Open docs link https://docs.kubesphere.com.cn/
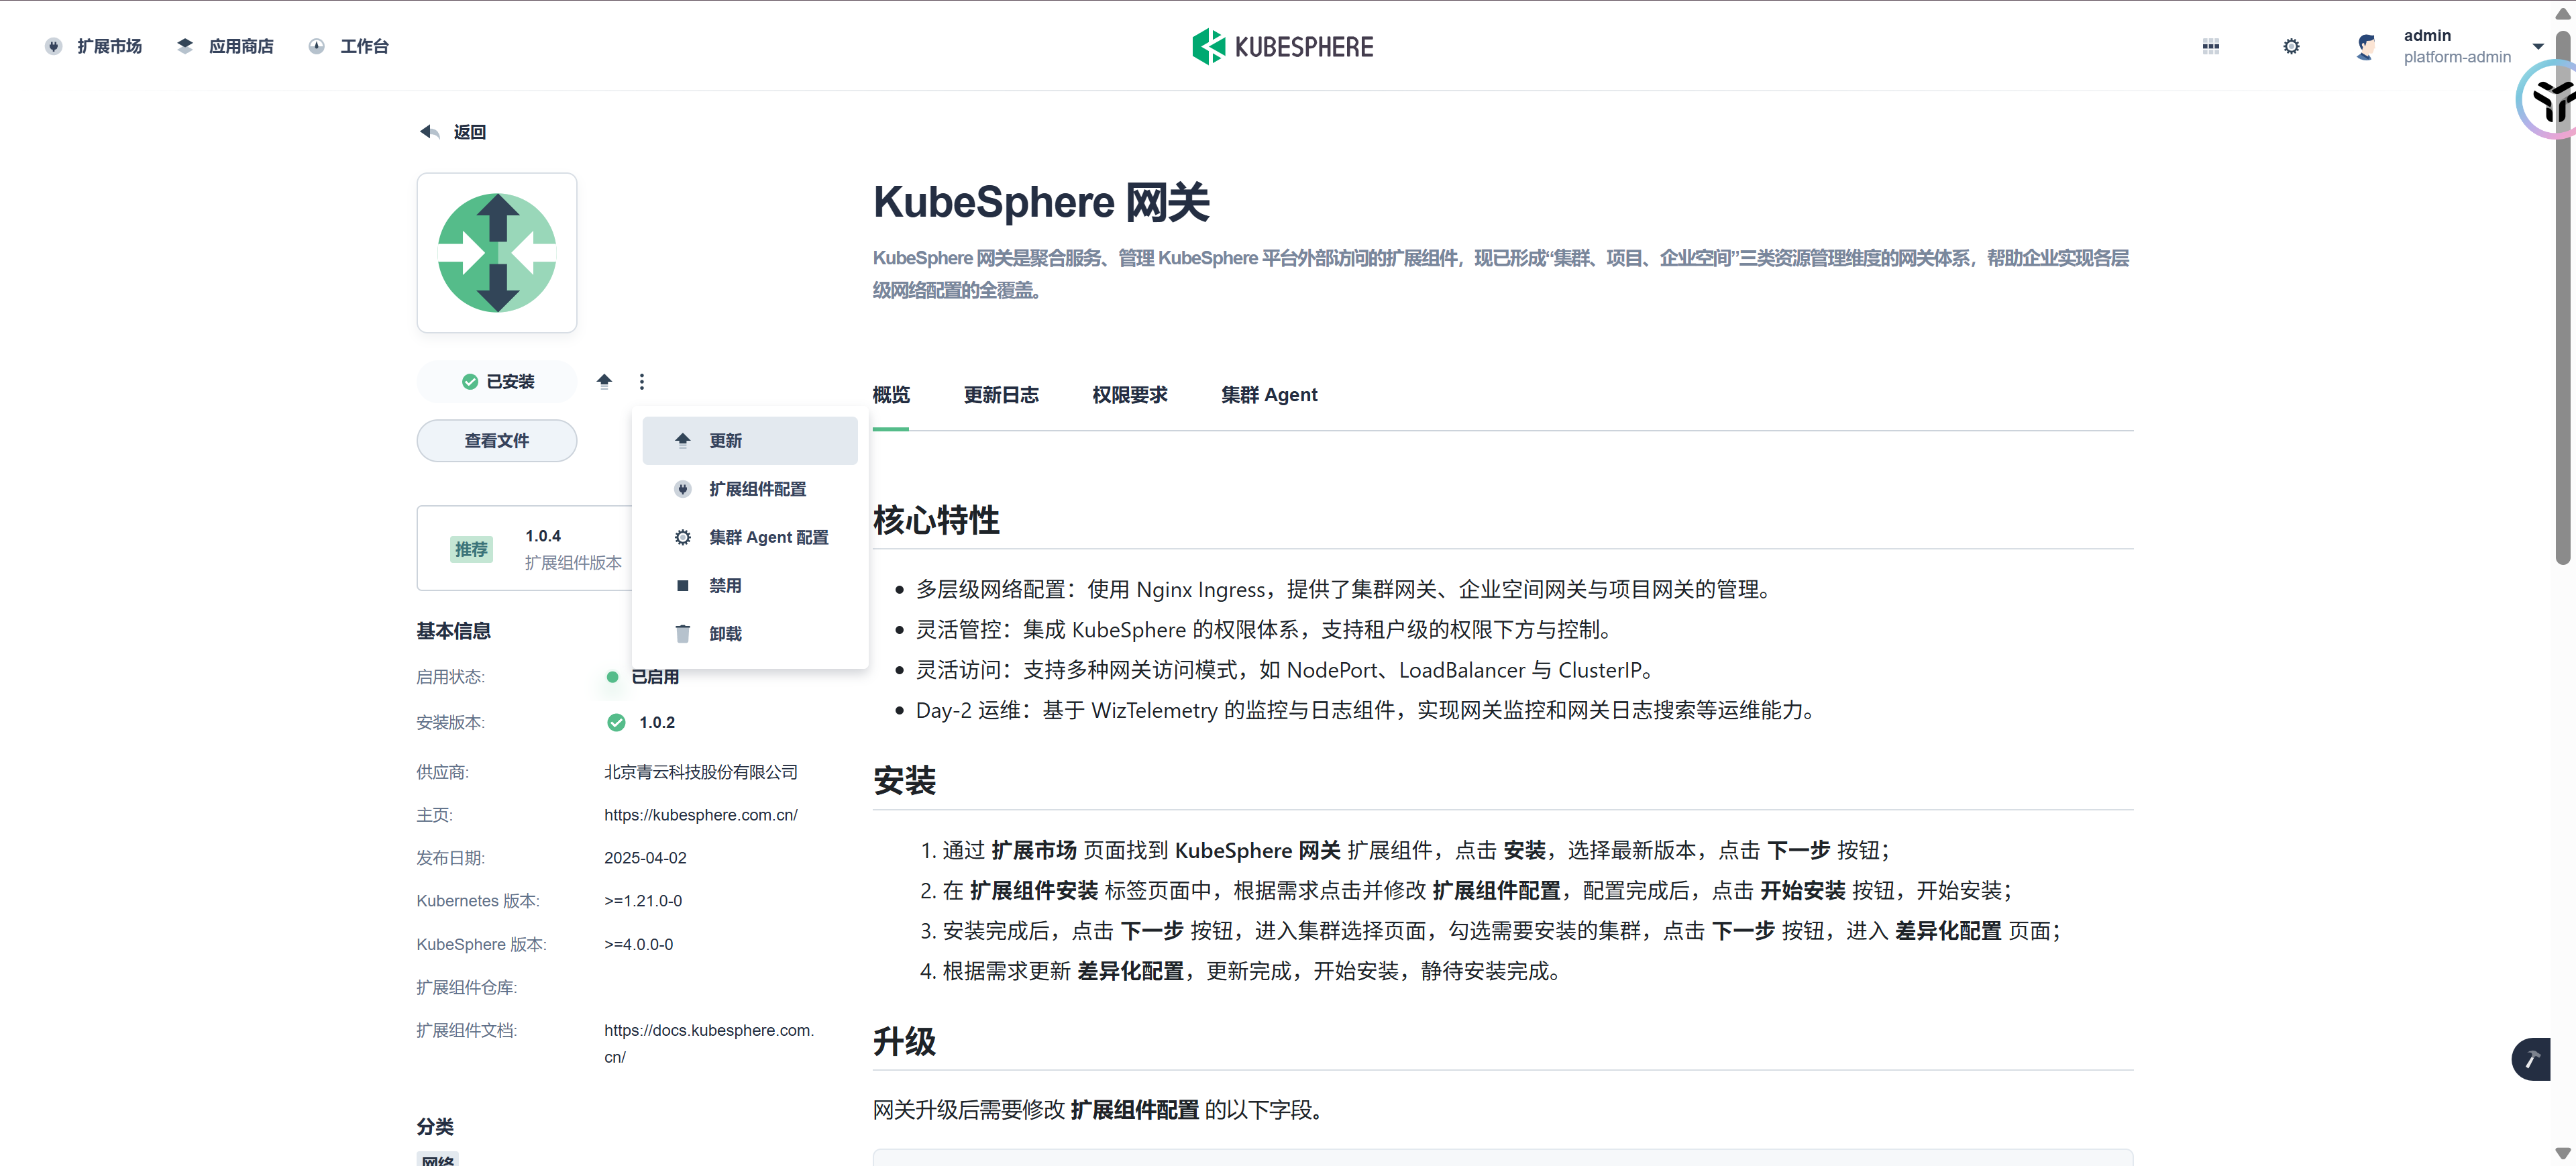The image size is (2576, 1166). coord(709,1043)
